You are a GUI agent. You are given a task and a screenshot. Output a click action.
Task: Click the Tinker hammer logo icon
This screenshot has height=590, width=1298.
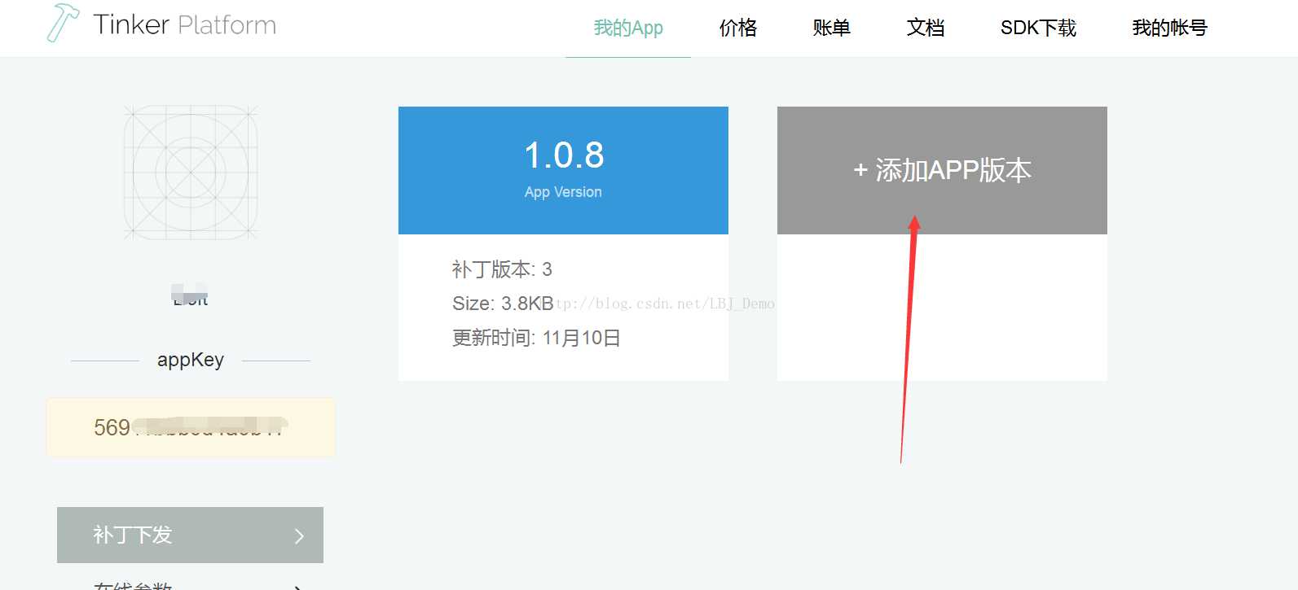[63, 23]
